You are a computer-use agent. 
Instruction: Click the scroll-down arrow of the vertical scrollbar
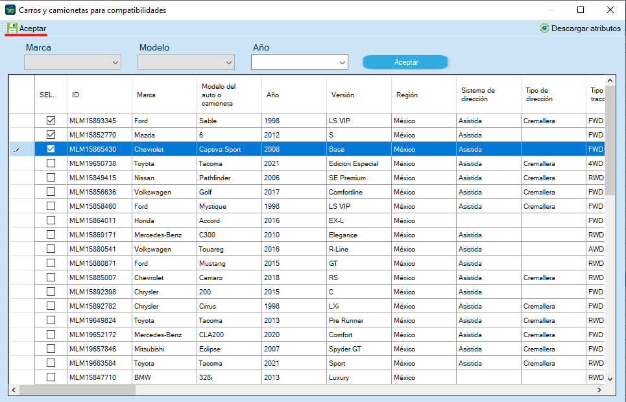tap(610, 379)
